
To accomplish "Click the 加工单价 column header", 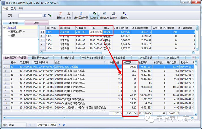I will click(x=145, y=63).
